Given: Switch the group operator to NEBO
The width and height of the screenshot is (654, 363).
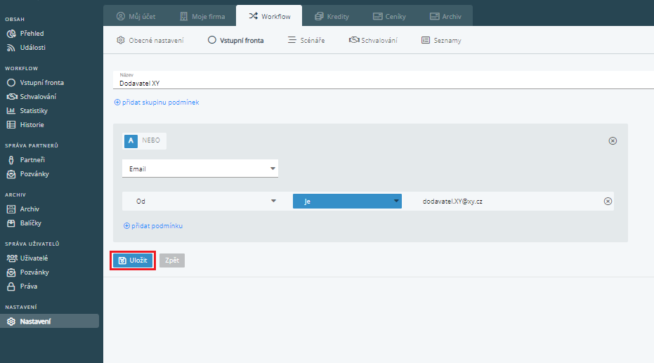Looking at the screenshot, I should (151, 140).
